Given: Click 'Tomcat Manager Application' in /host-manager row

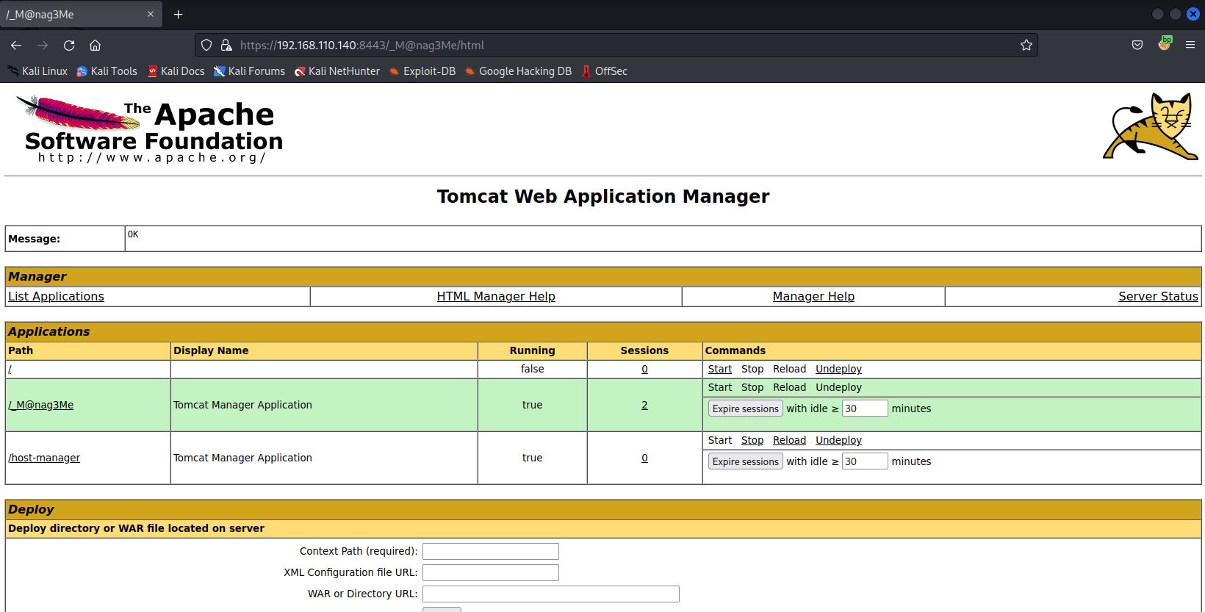Looking at the screenshot, I should pos(242,458).
